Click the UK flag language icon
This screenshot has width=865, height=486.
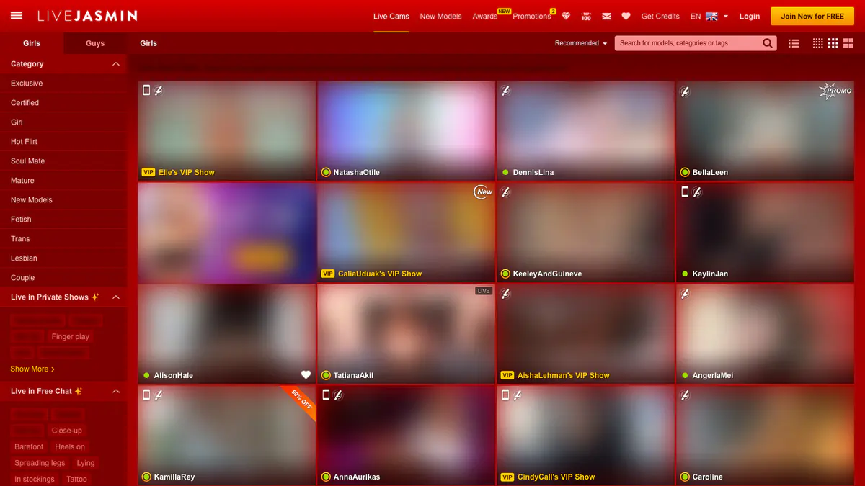coord(711,16)
